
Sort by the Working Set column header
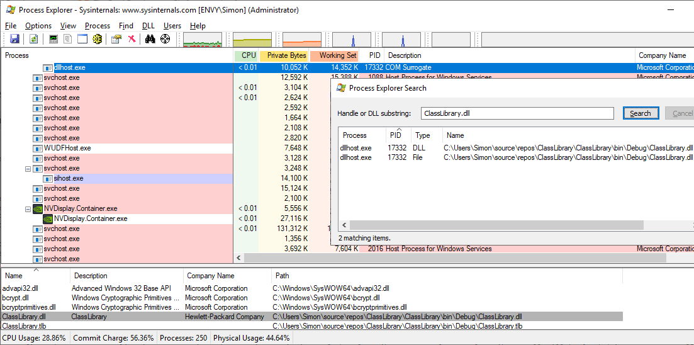335,55
